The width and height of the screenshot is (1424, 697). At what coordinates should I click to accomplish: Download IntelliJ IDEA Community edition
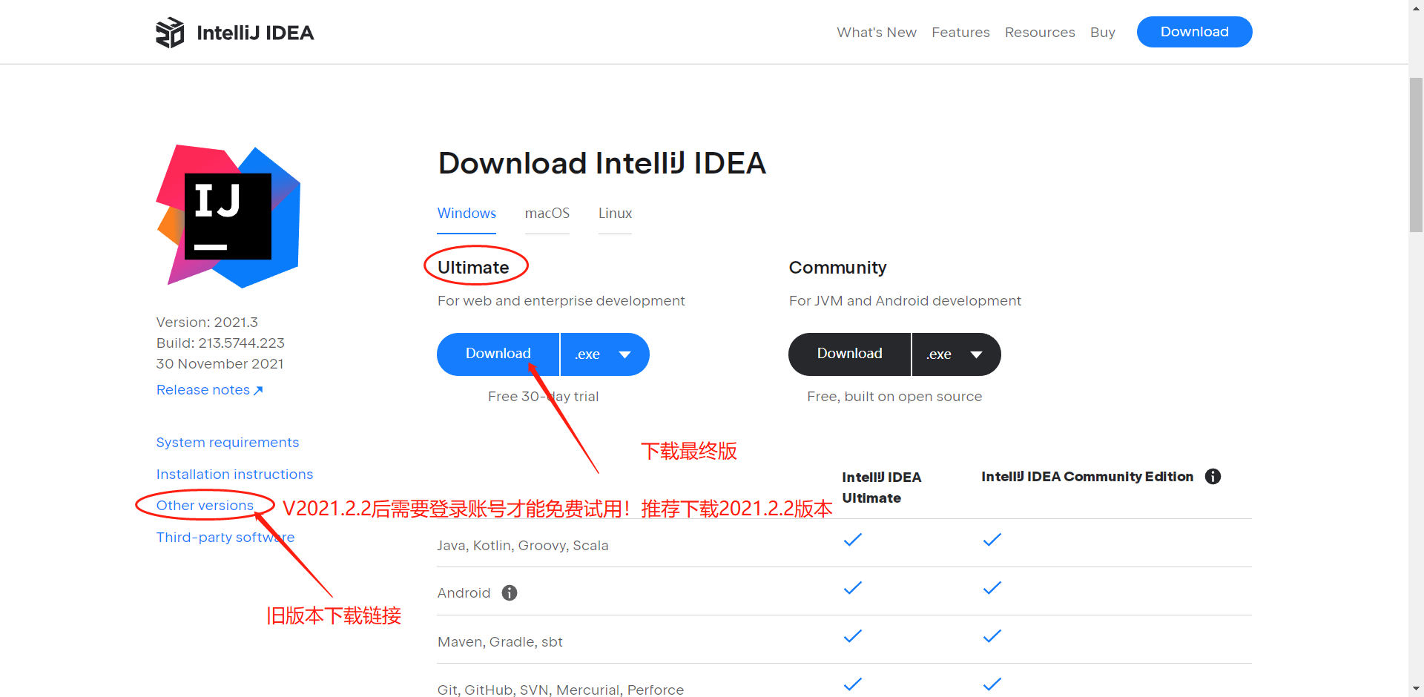849,354
